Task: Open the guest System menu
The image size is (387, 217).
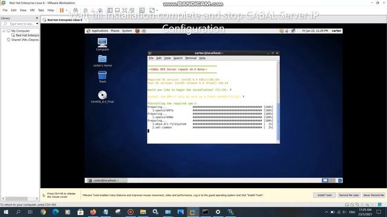Action: click(x=127, y=31)
